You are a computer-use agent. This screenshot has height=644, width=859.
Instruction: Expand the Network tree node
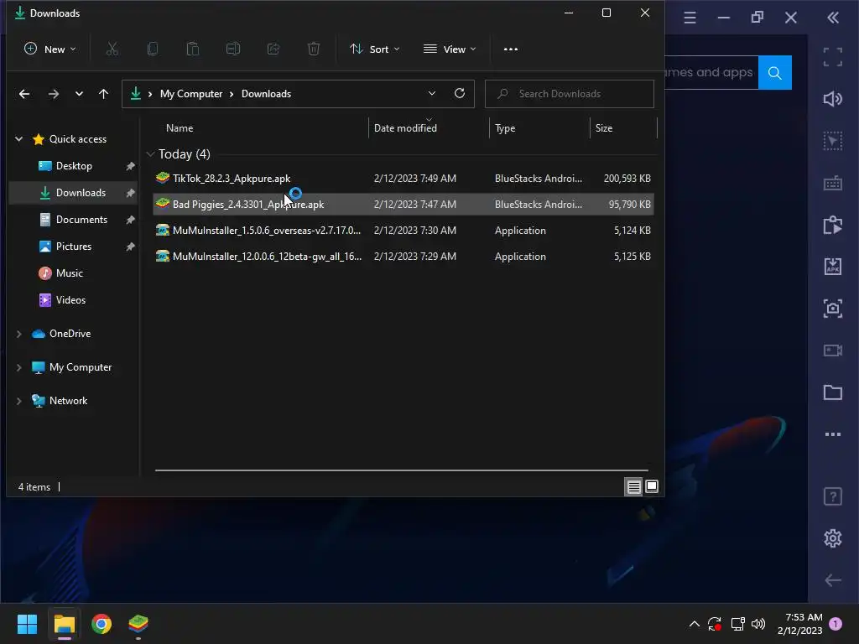pos(19,401)
